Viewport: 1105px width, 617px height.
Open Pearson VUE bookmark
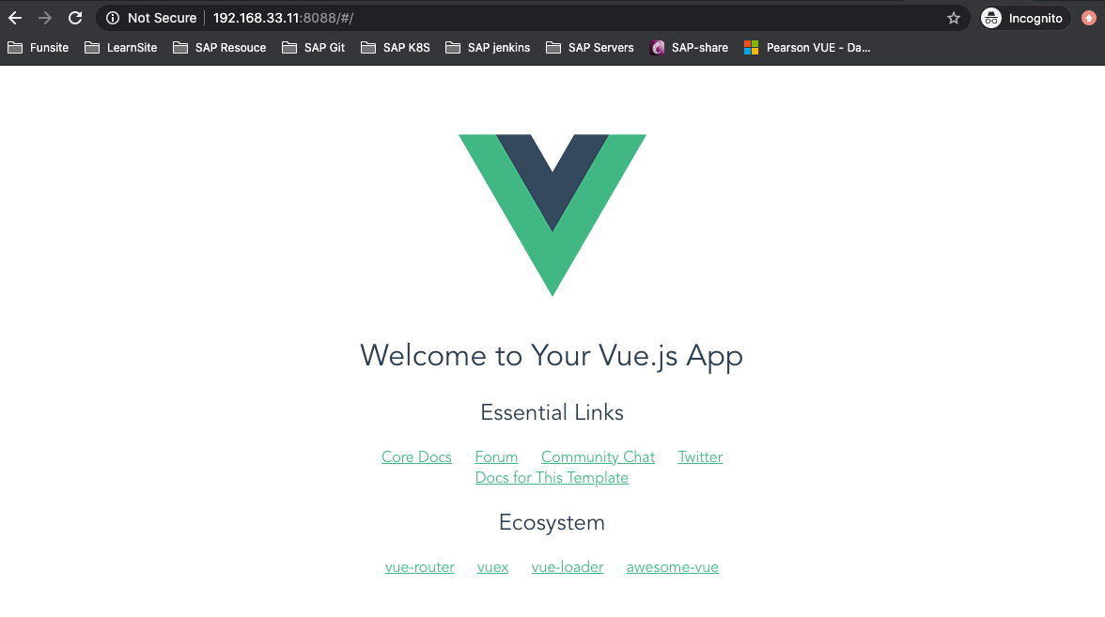(x=808, y=48)
